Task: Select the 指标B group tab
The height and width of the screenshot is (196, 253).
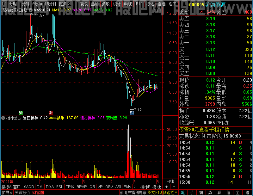Action: pyautogui.click(x=145, y=187)
